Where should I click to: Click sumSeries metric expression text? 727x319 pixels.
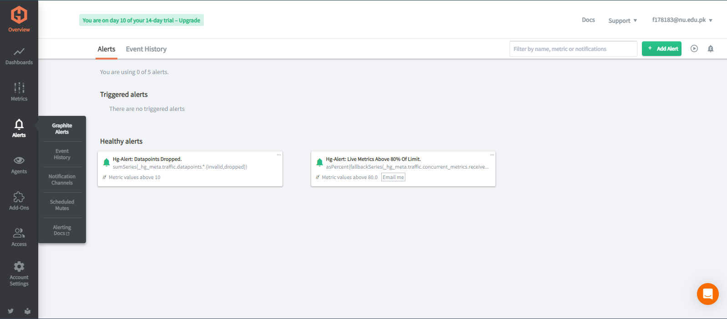pyautogui.click(x=180, y=167)
